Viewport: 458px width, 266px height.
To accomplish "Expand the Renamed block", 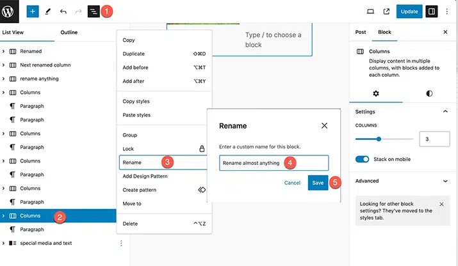I will pyautogui.click(x=3, y=51).
